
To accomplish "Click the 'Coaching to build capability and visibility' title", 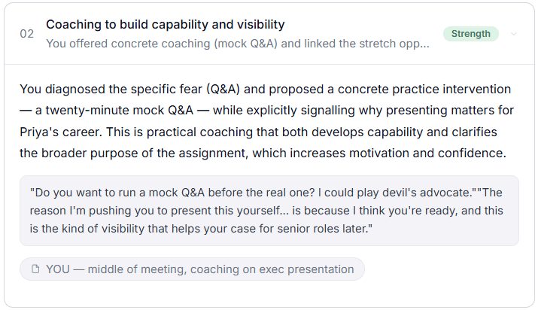I will [x=165, y=24].
